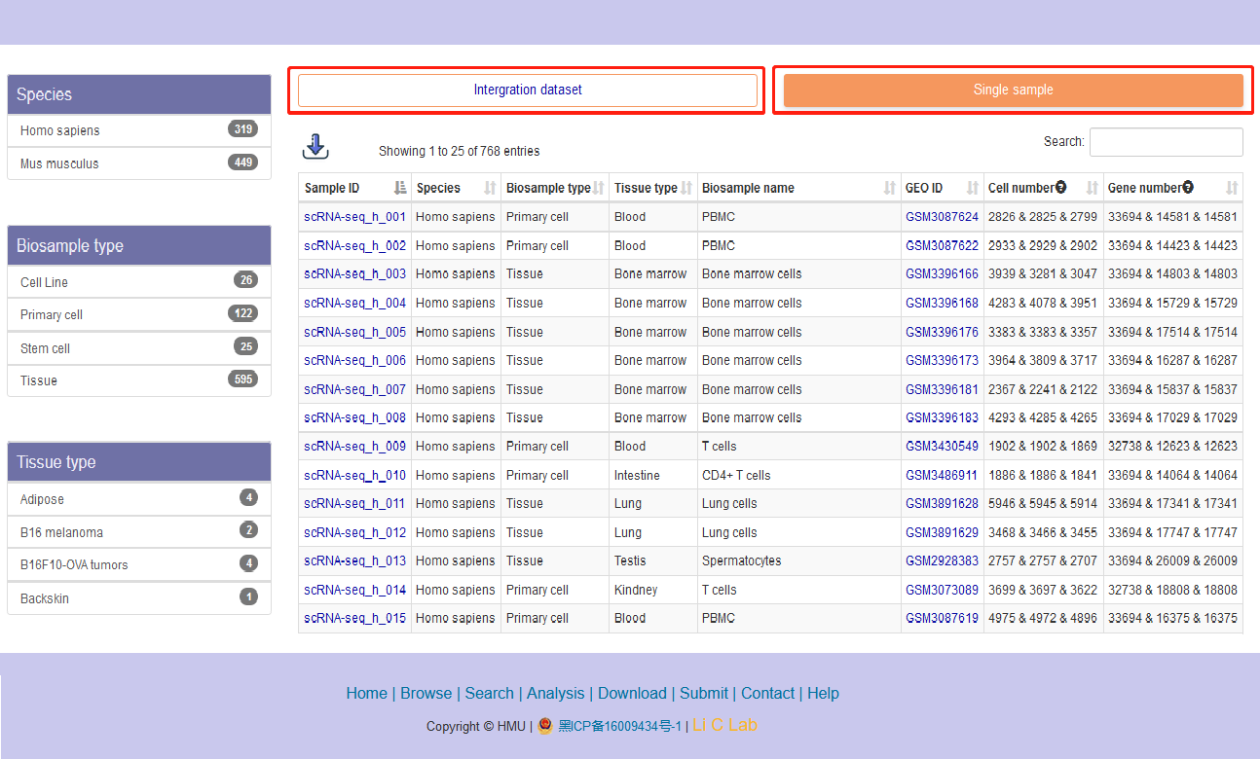This screenshot has height=759, width=1260.
Task: Go to Home in footer navigation
Action: pyautogui.click(x=366, y=694)
